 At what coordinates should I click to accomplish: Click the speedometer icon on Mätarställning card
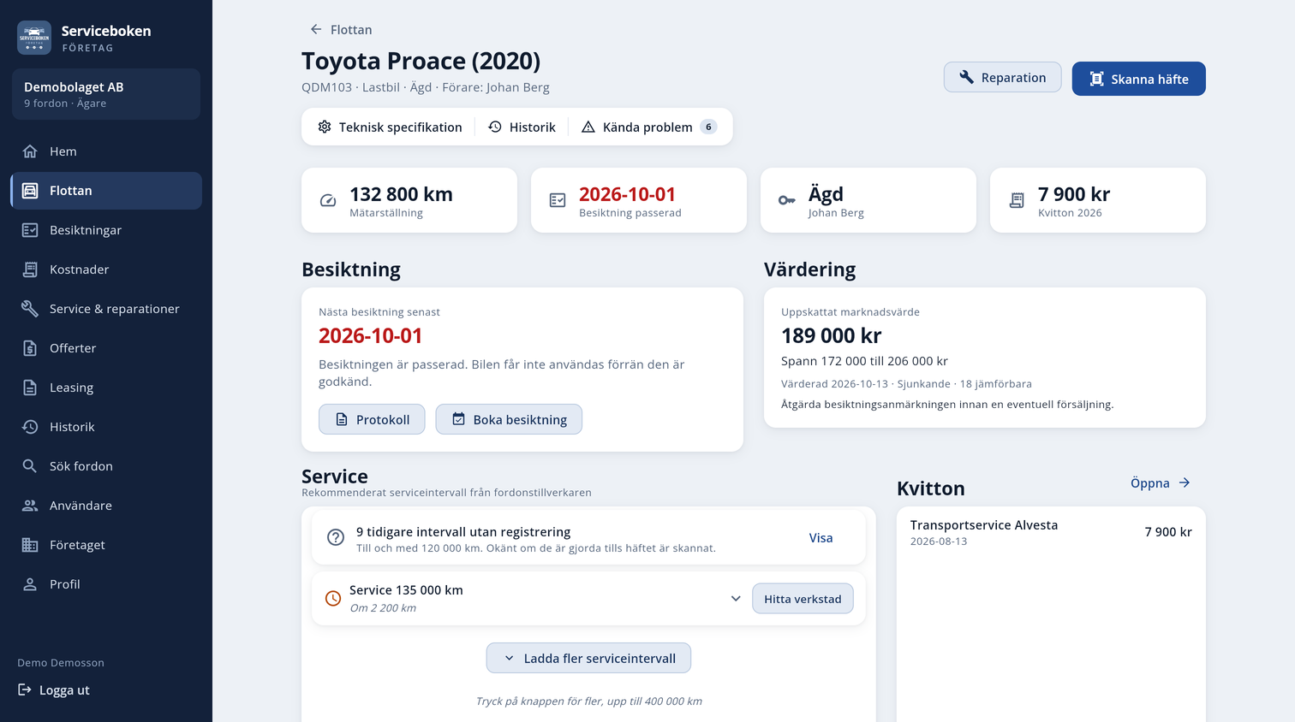pos(328,200)
